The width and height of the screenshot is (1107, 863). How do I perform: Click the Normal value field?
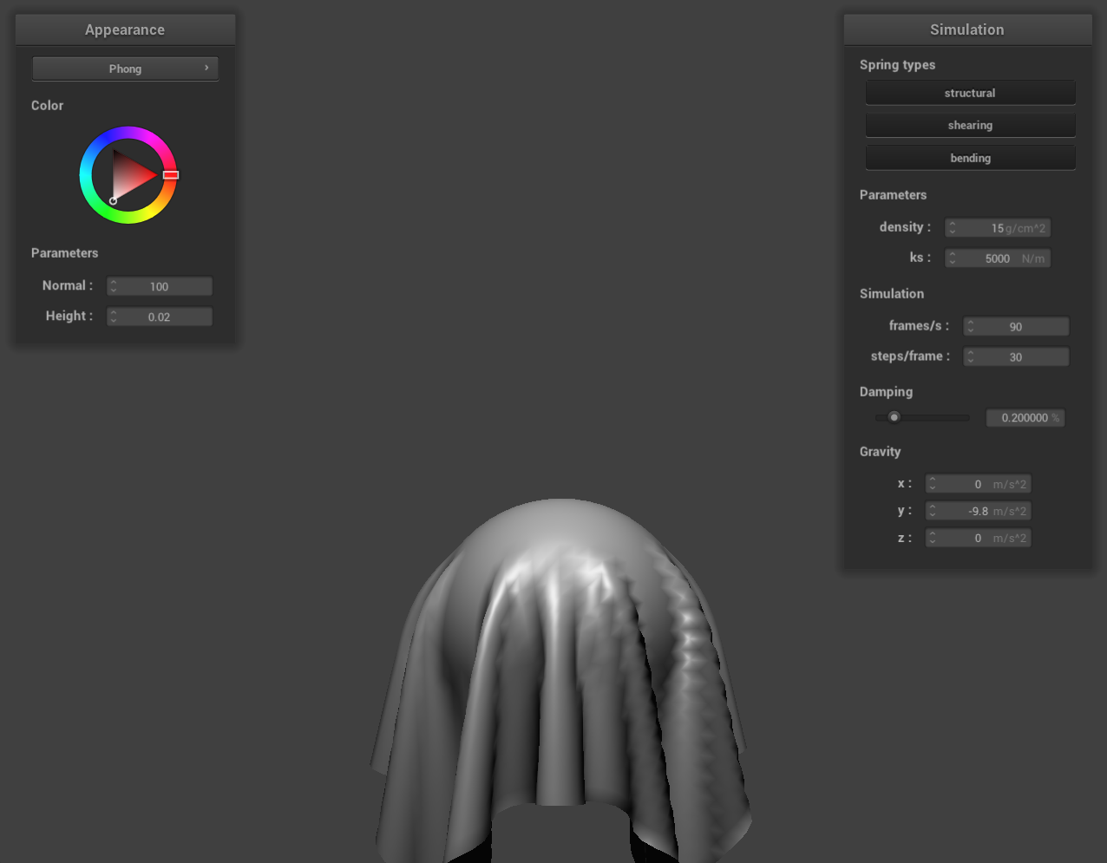pos(160,286)
